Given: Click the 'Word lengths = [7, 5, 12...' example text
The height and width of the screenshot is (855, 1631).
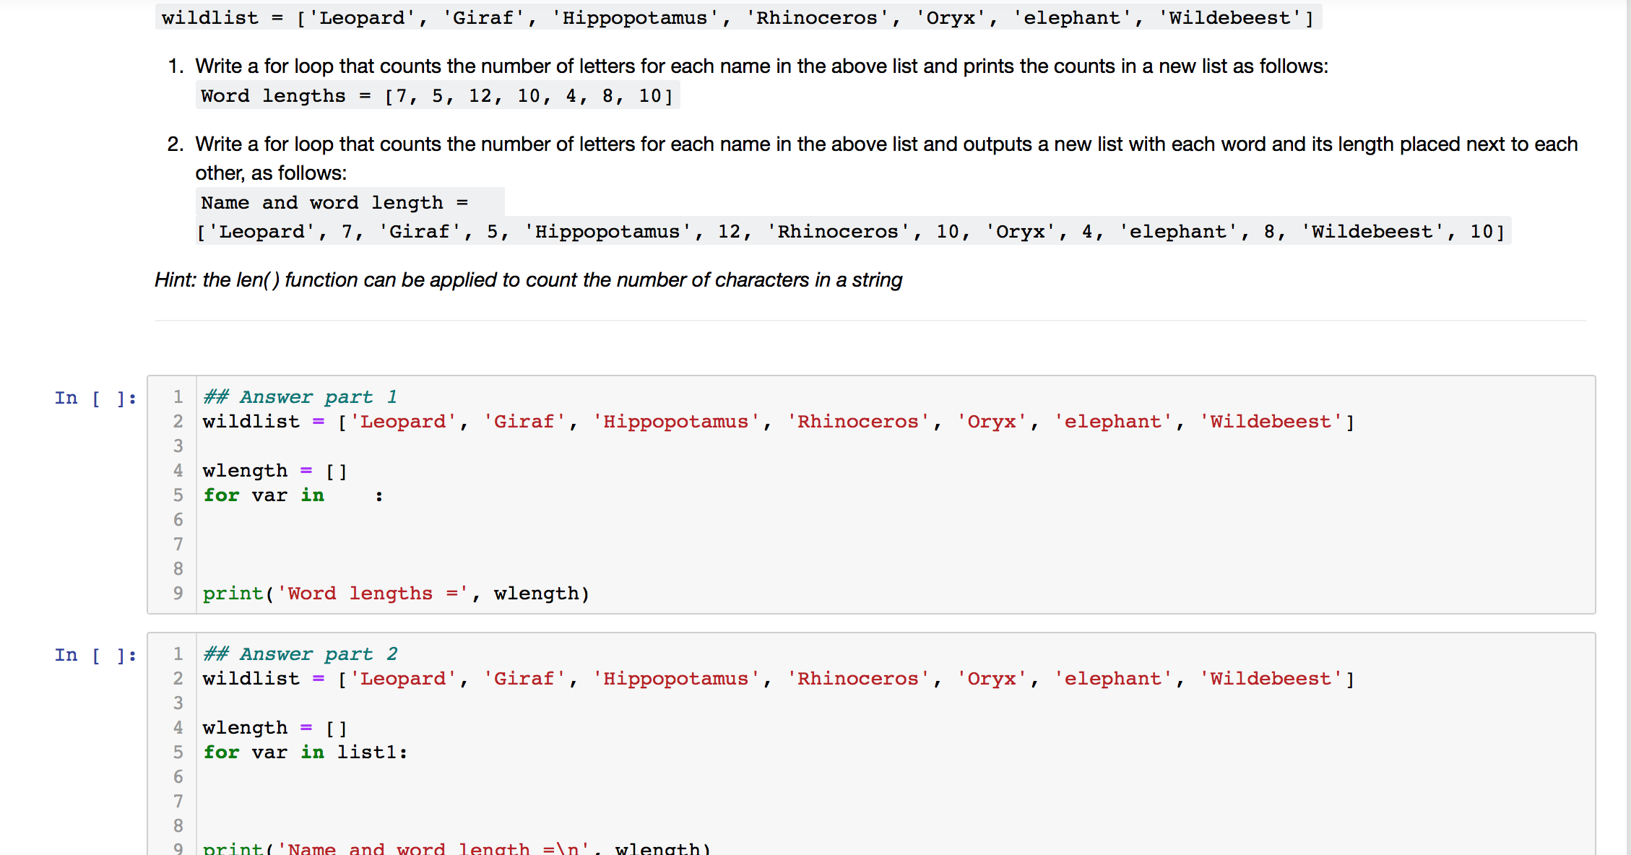Looking at the screenshot, I should point(436,95).
